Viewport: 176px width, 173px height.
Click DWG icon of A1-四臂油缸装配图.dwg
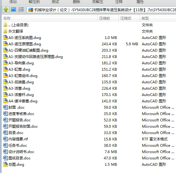pos(5,50)
